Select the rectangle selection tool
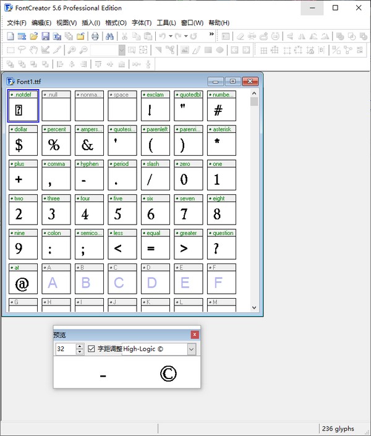The height and width of the screenshot is (436, 371). pos(11,50)
